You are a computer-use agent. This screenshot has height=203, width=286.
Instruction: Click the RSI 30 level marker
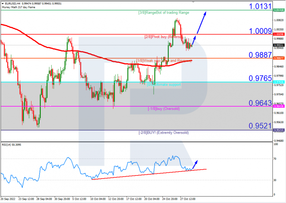[275, 180]
